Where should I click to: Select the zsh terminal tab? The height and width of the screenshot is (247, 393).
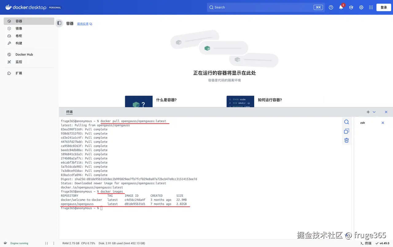pyautogui.click(x=362, y=123)
